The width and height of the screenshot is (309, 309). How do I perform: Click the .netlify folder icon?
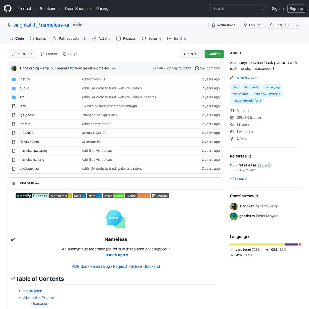click(14, 79)
